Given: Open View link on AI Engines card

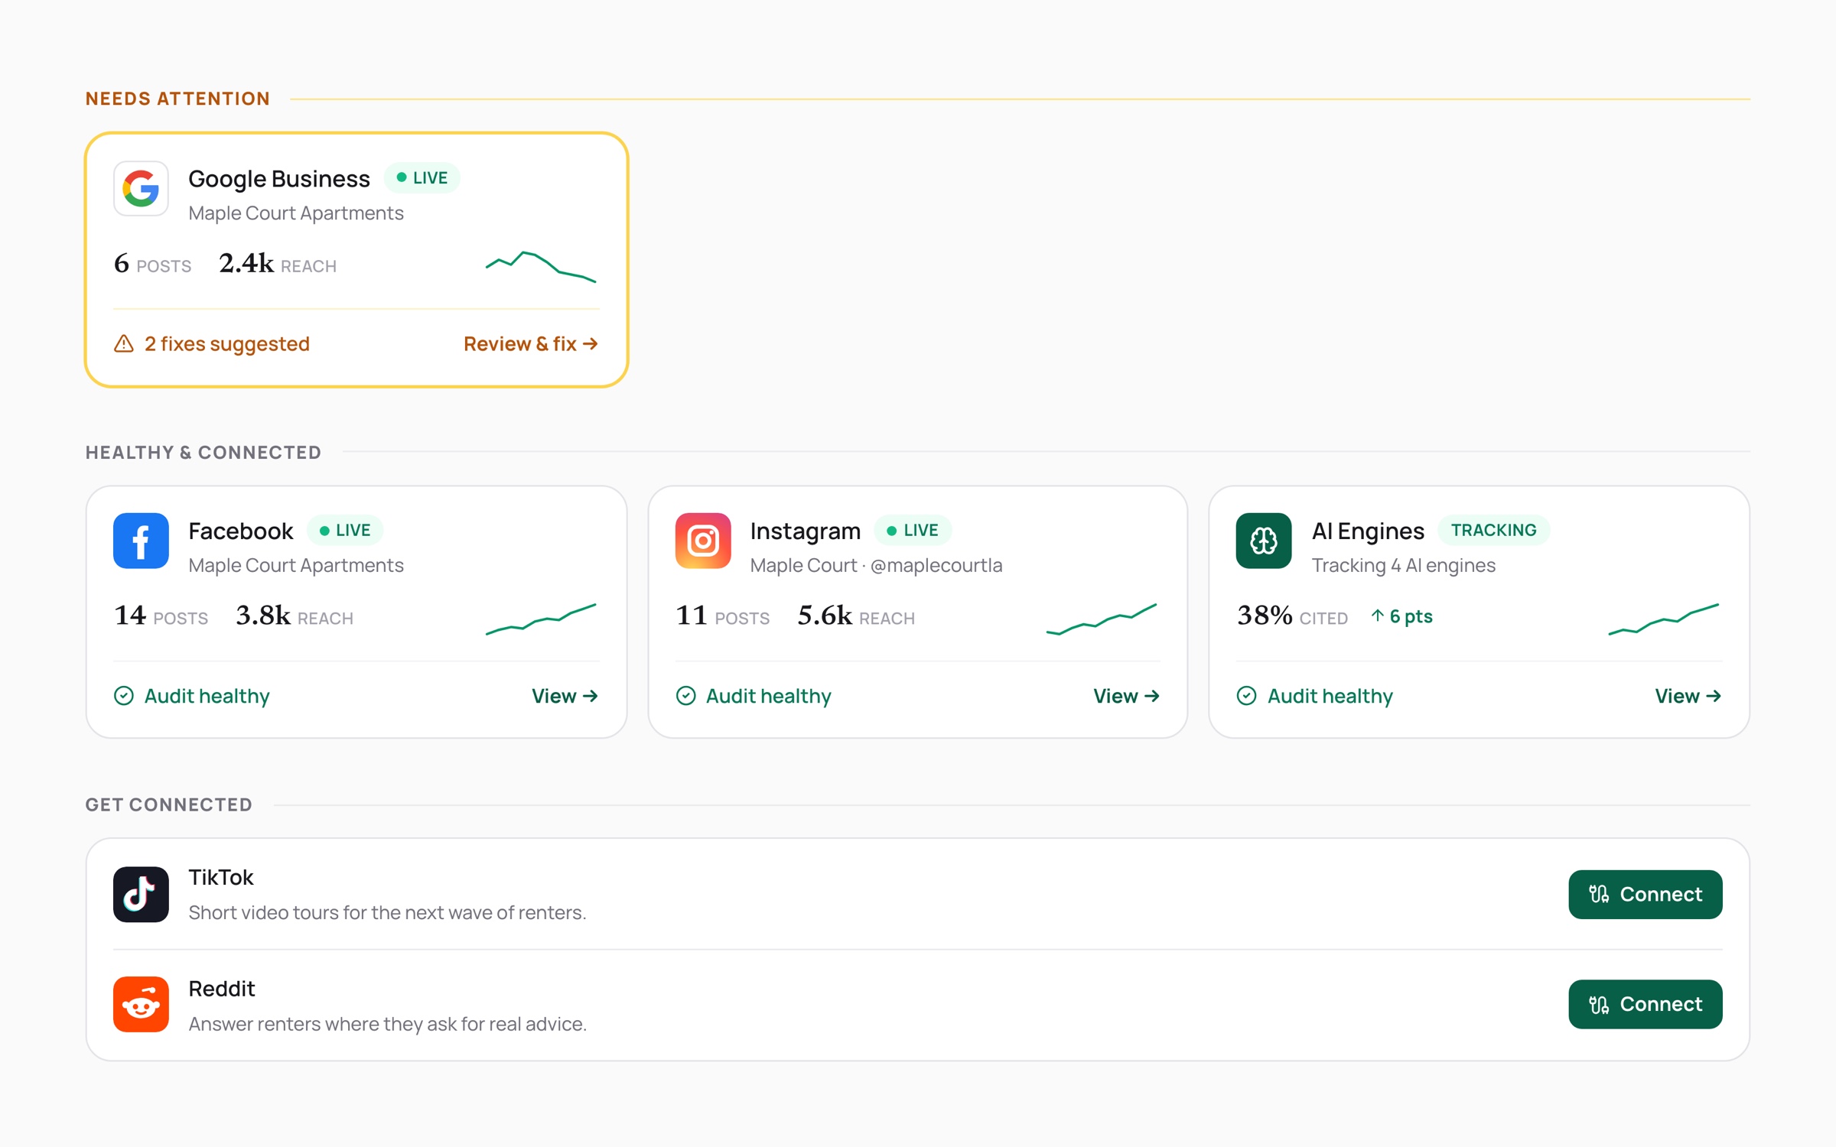Looking at the screenshot, I should [1688, 696].
